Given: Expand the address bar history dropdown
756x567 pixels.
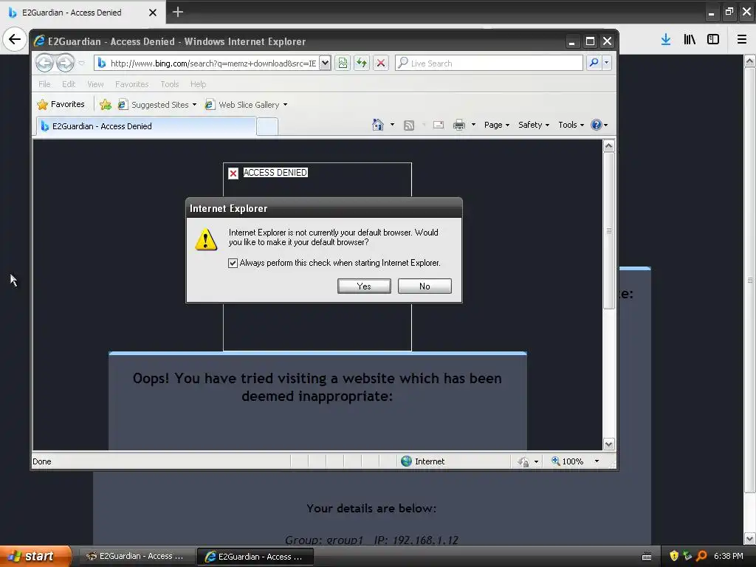Looking at the screenshot, I should [325, 63].
